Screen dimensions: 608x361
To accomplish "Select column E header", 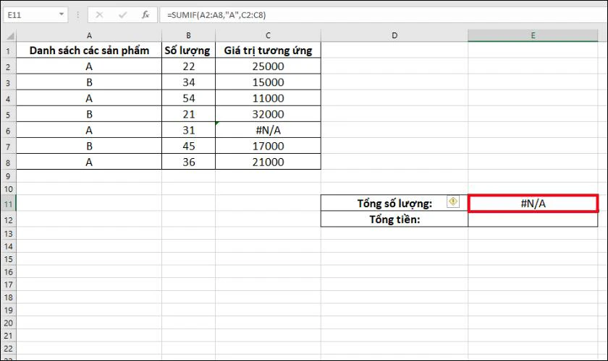I will pos(533,35).
